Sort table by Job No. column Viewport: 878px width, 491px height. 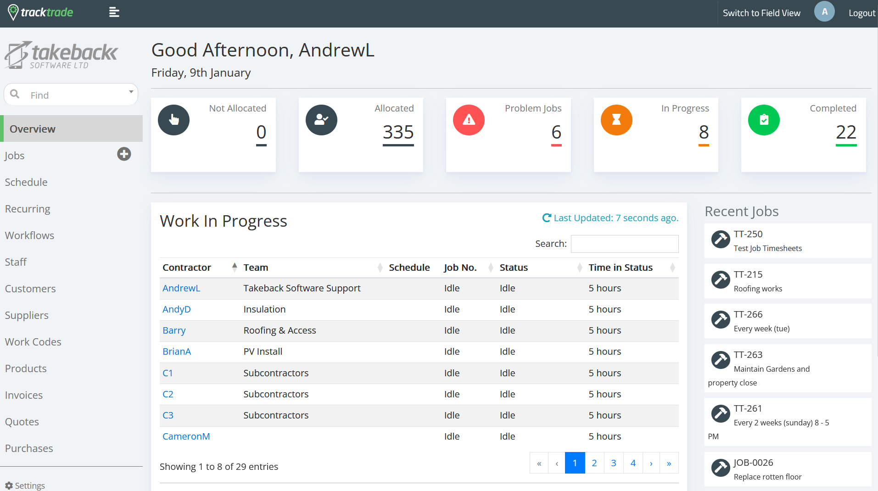click(x=469, y=268)
